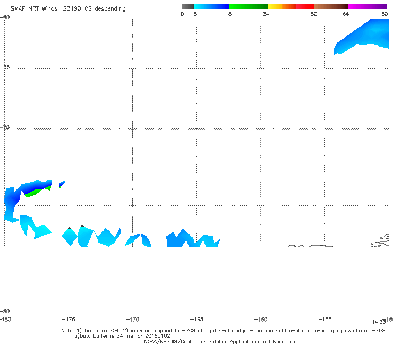Click the color bar label '50'
393x345 pixels.
(314, 14)
